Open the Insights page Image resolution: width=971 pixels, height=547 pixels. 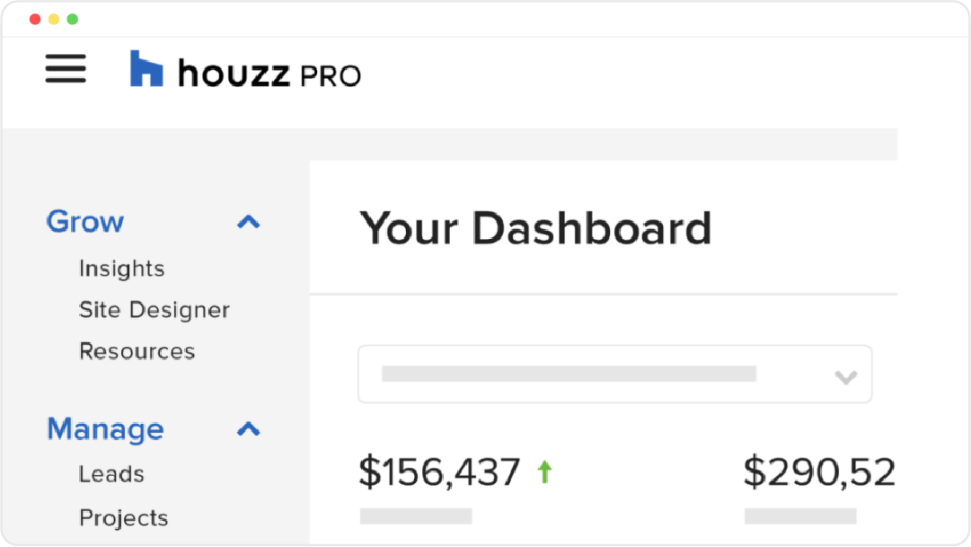(x=121, y=268)
